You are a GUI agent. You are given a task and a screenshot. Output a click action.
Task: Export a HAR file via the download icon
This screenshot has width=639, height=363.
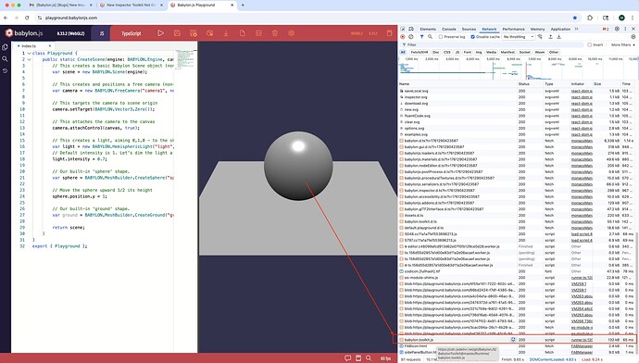click(558, 37)
